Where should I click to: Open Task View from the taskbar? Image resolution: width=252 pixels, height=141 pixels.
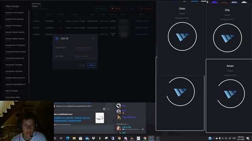point(61,138)
